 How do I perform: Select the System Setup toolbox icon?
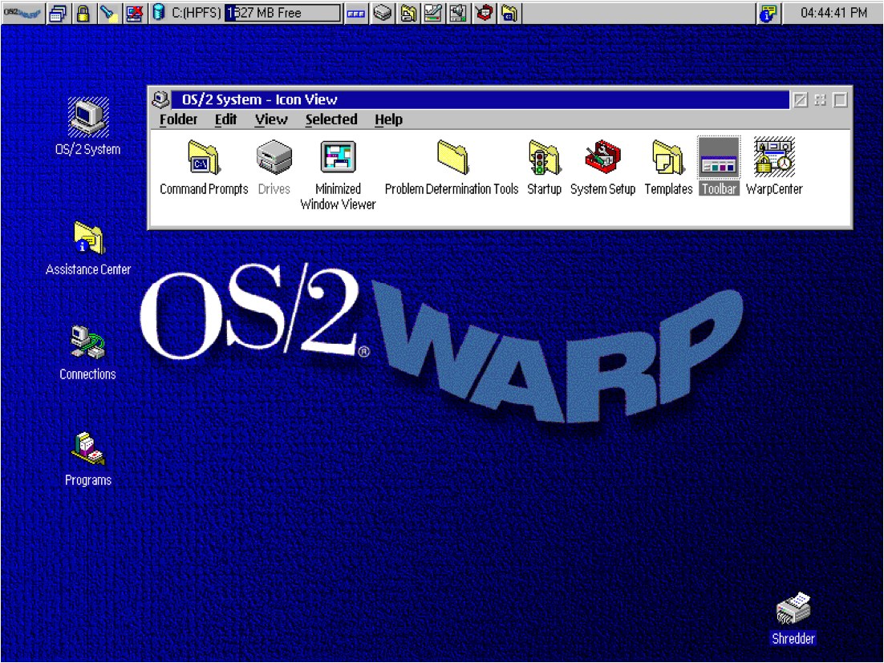click(x=602, y=168)
